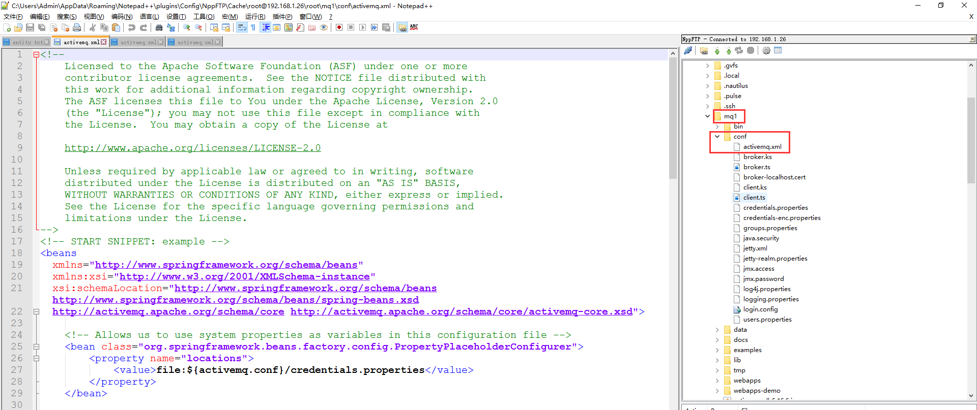Collapse the fold marker at line 25
This screenshot has height=410, width=977.
(x=36, y=346)
